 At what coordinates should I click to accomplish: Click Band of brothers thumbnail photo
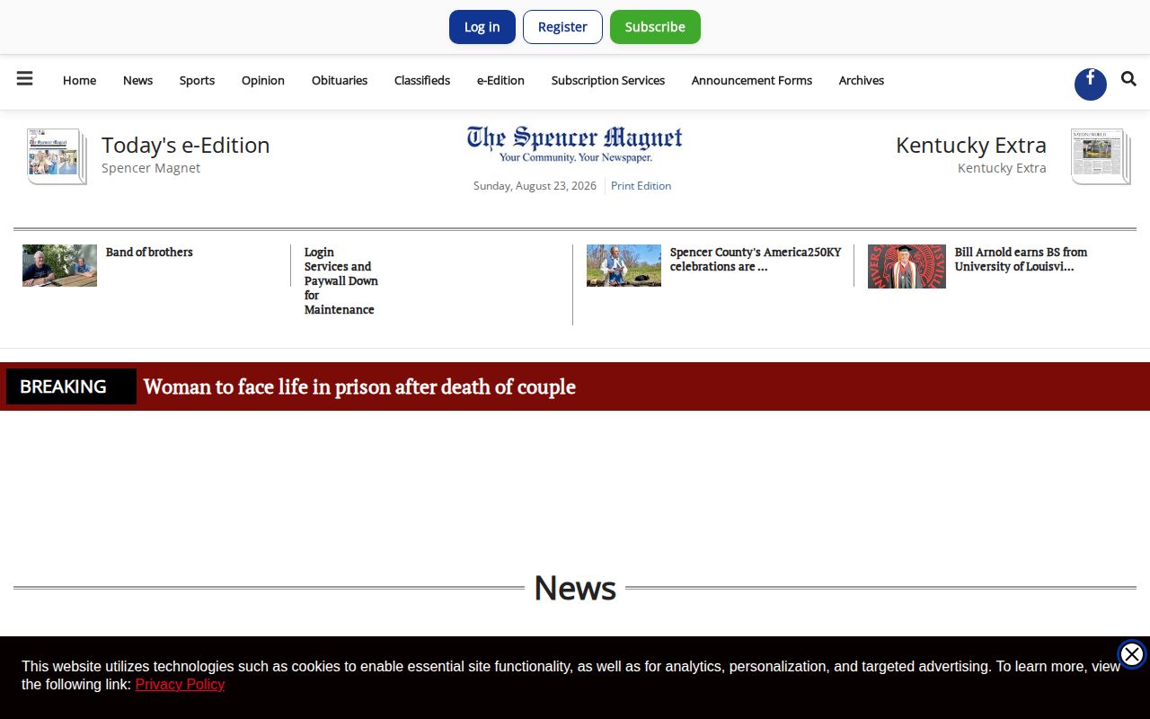click(59, 265)
